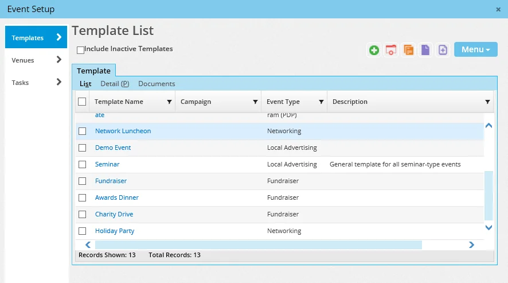This screenshot has width=508, height=283.
Task: Check the select-all checkbox in header
Action: (82, 102)
